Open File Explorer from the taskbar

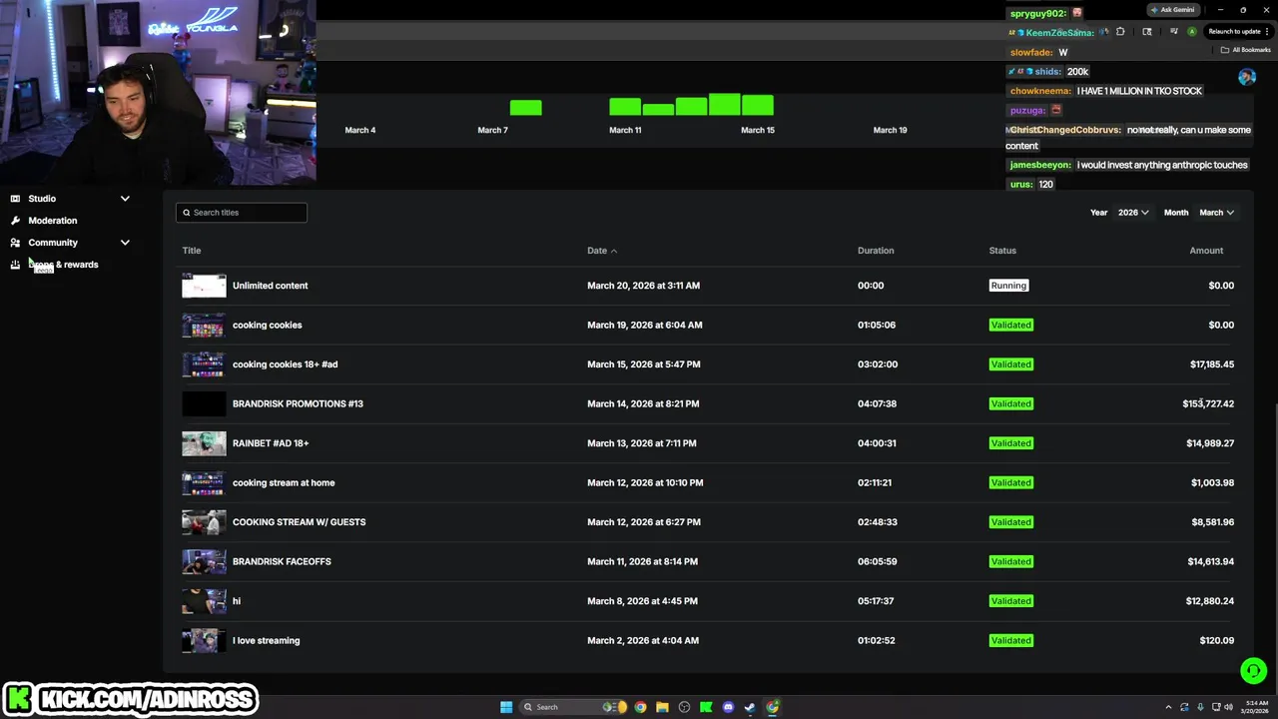pos(662,707)
